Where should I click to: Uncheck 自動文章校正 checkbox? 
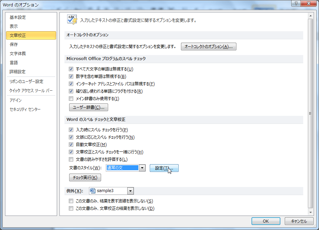coord(71,145)
